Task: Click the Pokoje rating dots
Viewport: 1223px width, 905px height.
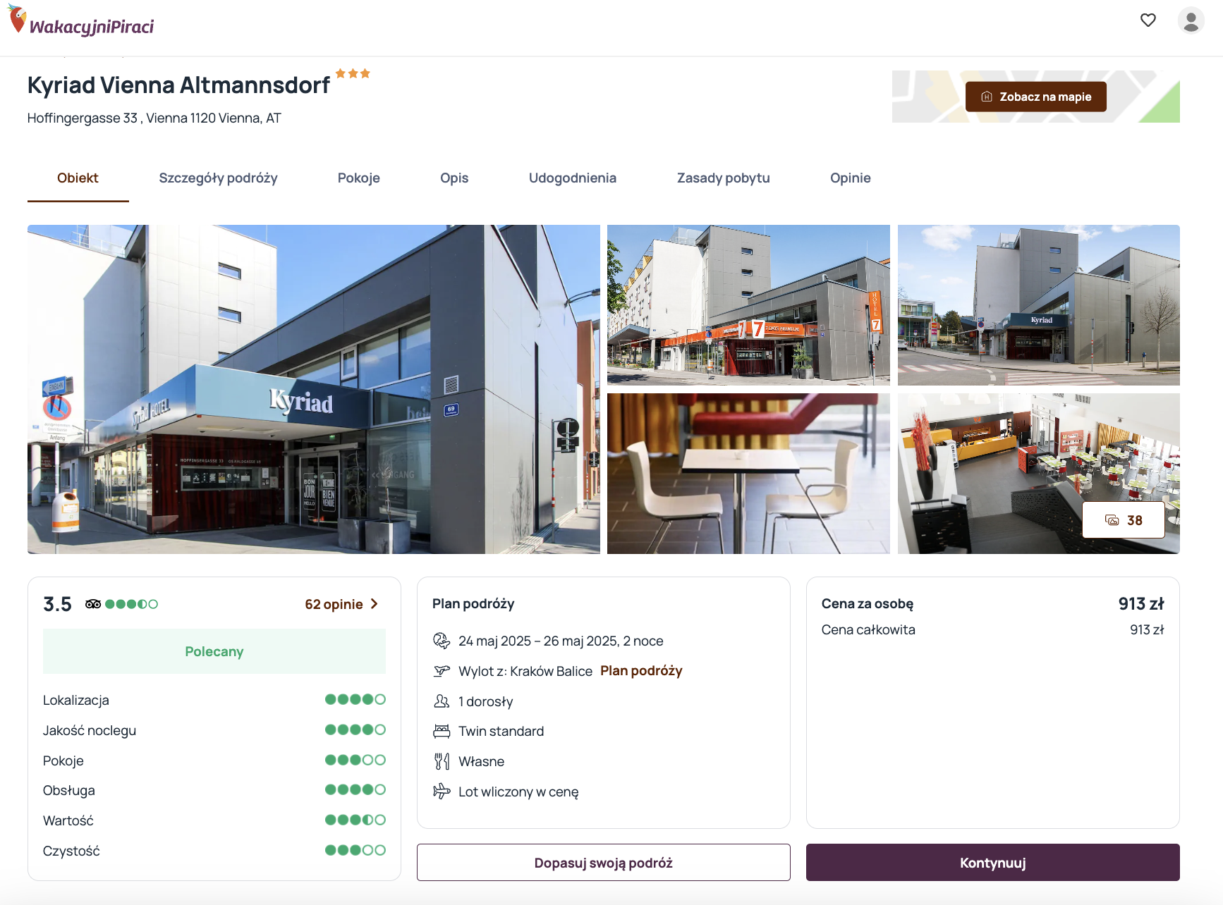Action: pos(355,760)
